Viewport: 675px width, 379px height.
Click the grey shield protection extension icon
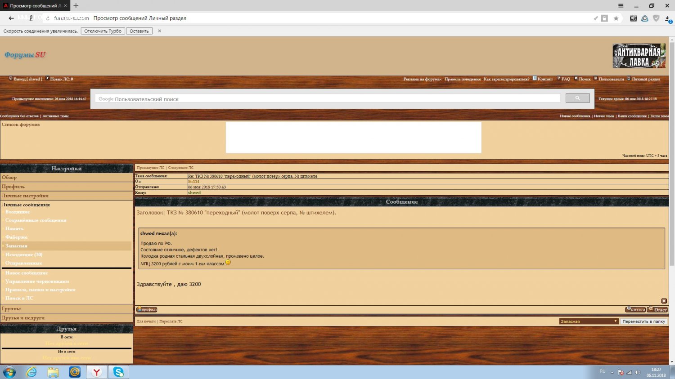pyautogui.click(x=656, y=18)
